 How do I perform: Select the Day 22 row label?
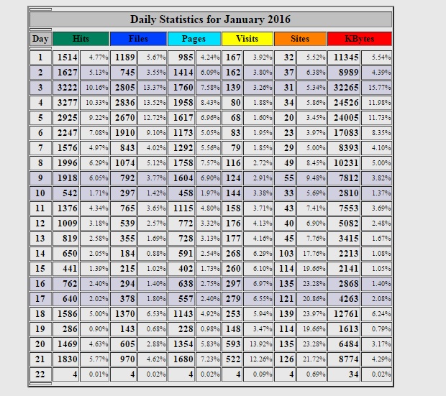click(40, 374)
